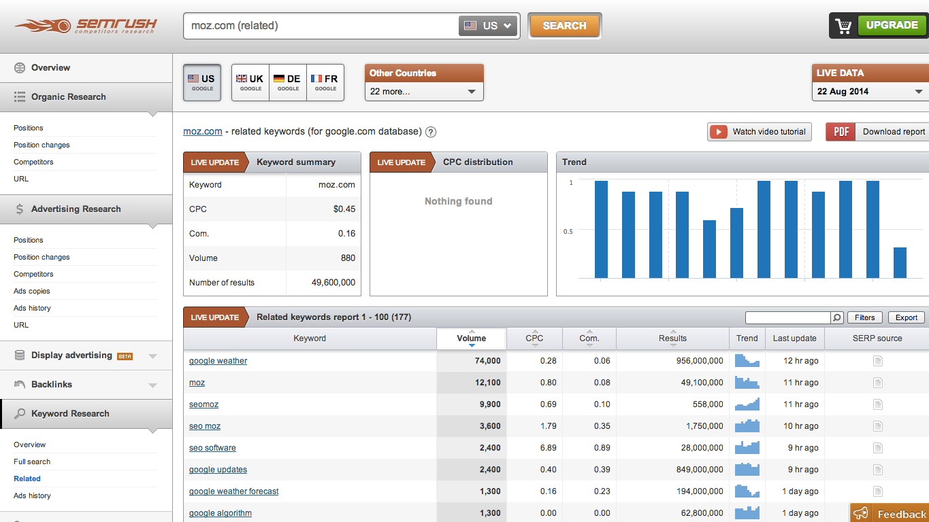Click the Export button
The width and height of the screenshot is (929, 522).
tap(907, 317)
